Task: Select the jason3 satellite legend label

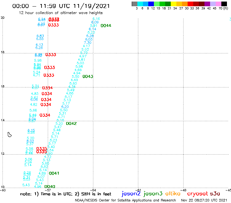Action: pyautogui.click(x=153, y=194)
